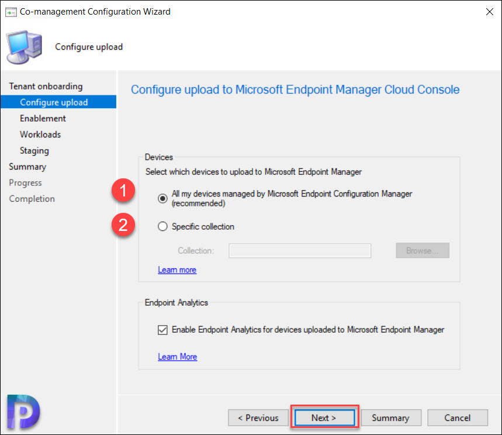
Task: Select Progress in the wizard sidebar
Action: click(x=25, y=182)
